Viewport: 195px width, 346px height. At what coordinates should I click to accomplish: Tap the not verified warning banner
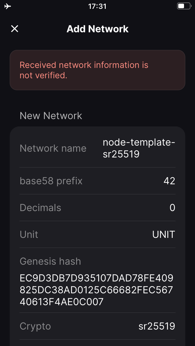pos(97,70)
